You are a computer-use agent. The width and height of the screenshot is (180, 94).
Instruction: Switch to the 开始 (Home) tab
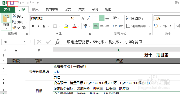tap(22, 9)
